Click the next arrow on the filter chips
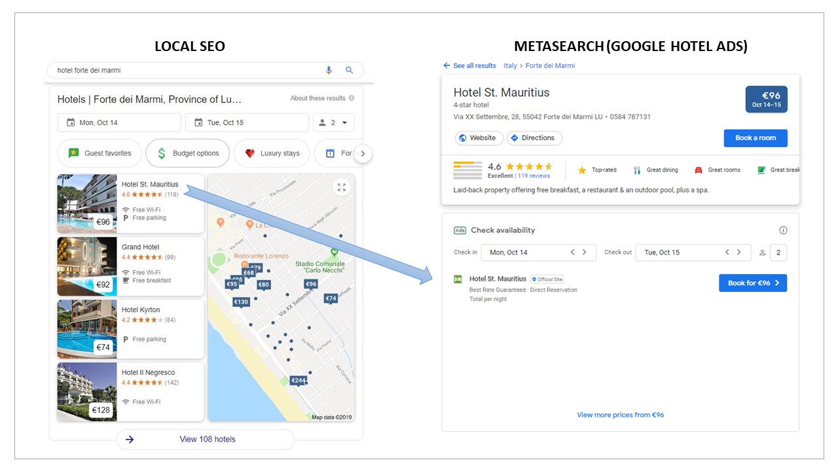This screenshot has width=838, height=471. click(x=363, y=154)
